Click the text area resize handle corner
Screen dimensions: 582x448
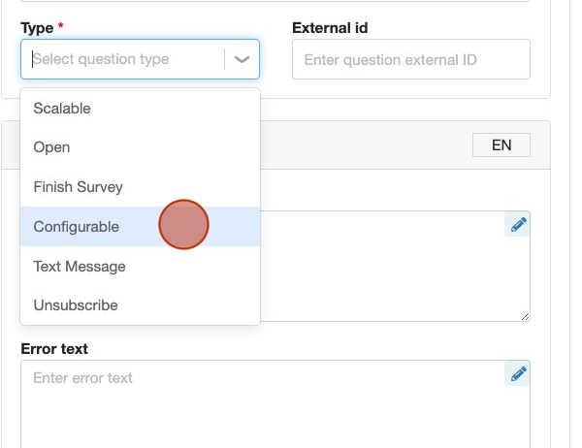[x=525, y=317]
